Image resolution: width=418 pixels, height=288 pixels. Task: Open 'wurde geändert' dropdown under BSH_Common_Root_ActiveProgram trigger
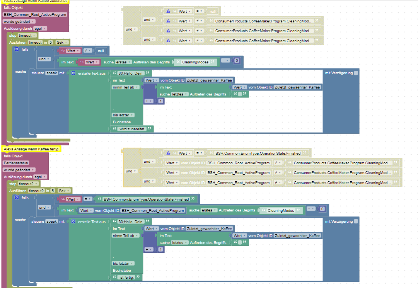point(19,22)
